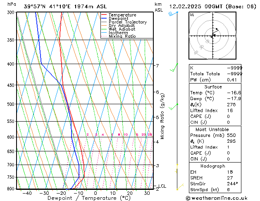This screenshot has height=201, width=260.
Task: Click the surface Lifted Index value 16
Action: tap(230, 110)
